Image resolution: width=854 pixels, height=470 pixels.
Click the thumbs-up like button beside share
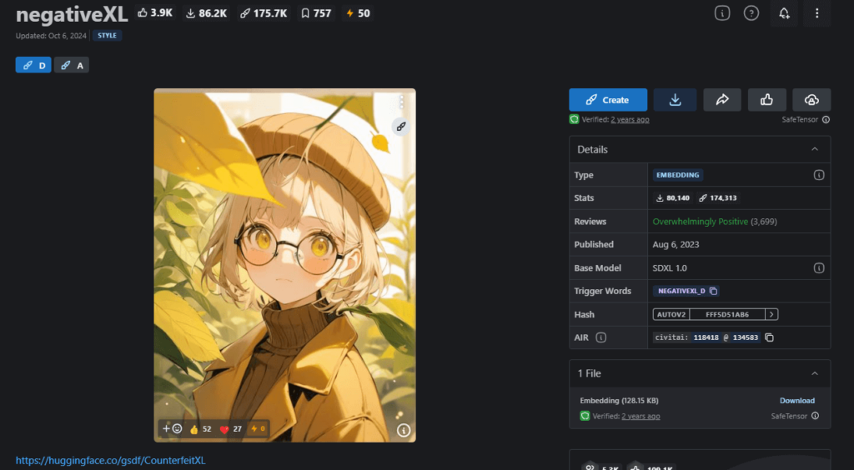click(x=767, y=100)
